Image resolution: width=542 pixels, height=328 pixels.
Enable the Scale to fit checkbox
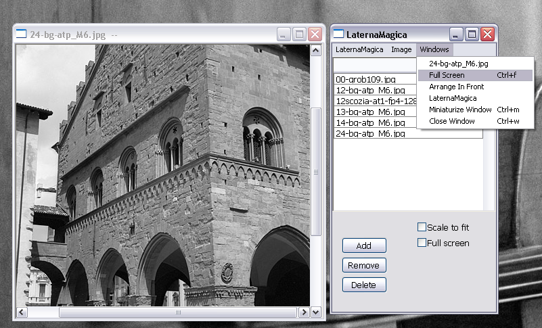[422, 228]
